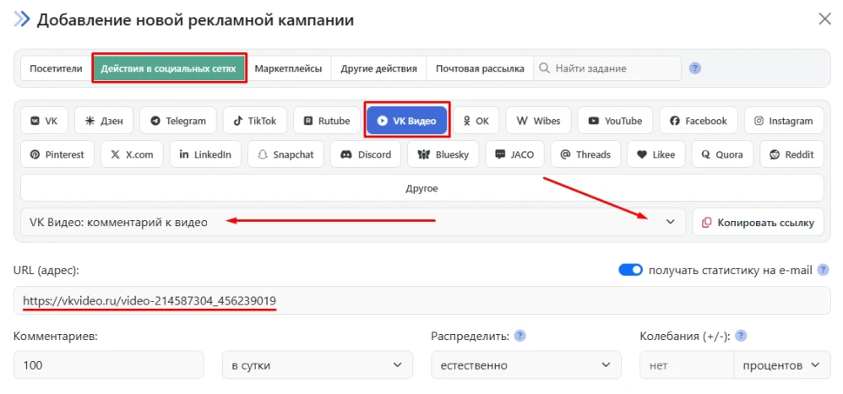Click the Другое wide button
This screenshot has height=394, width=843.
(421, 188)
